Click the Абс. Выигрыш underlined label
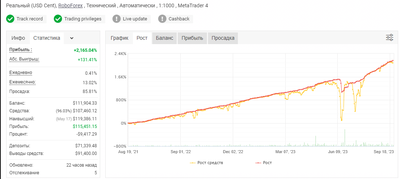The height and width of the screenshot is (179, 400). (24, 59)
